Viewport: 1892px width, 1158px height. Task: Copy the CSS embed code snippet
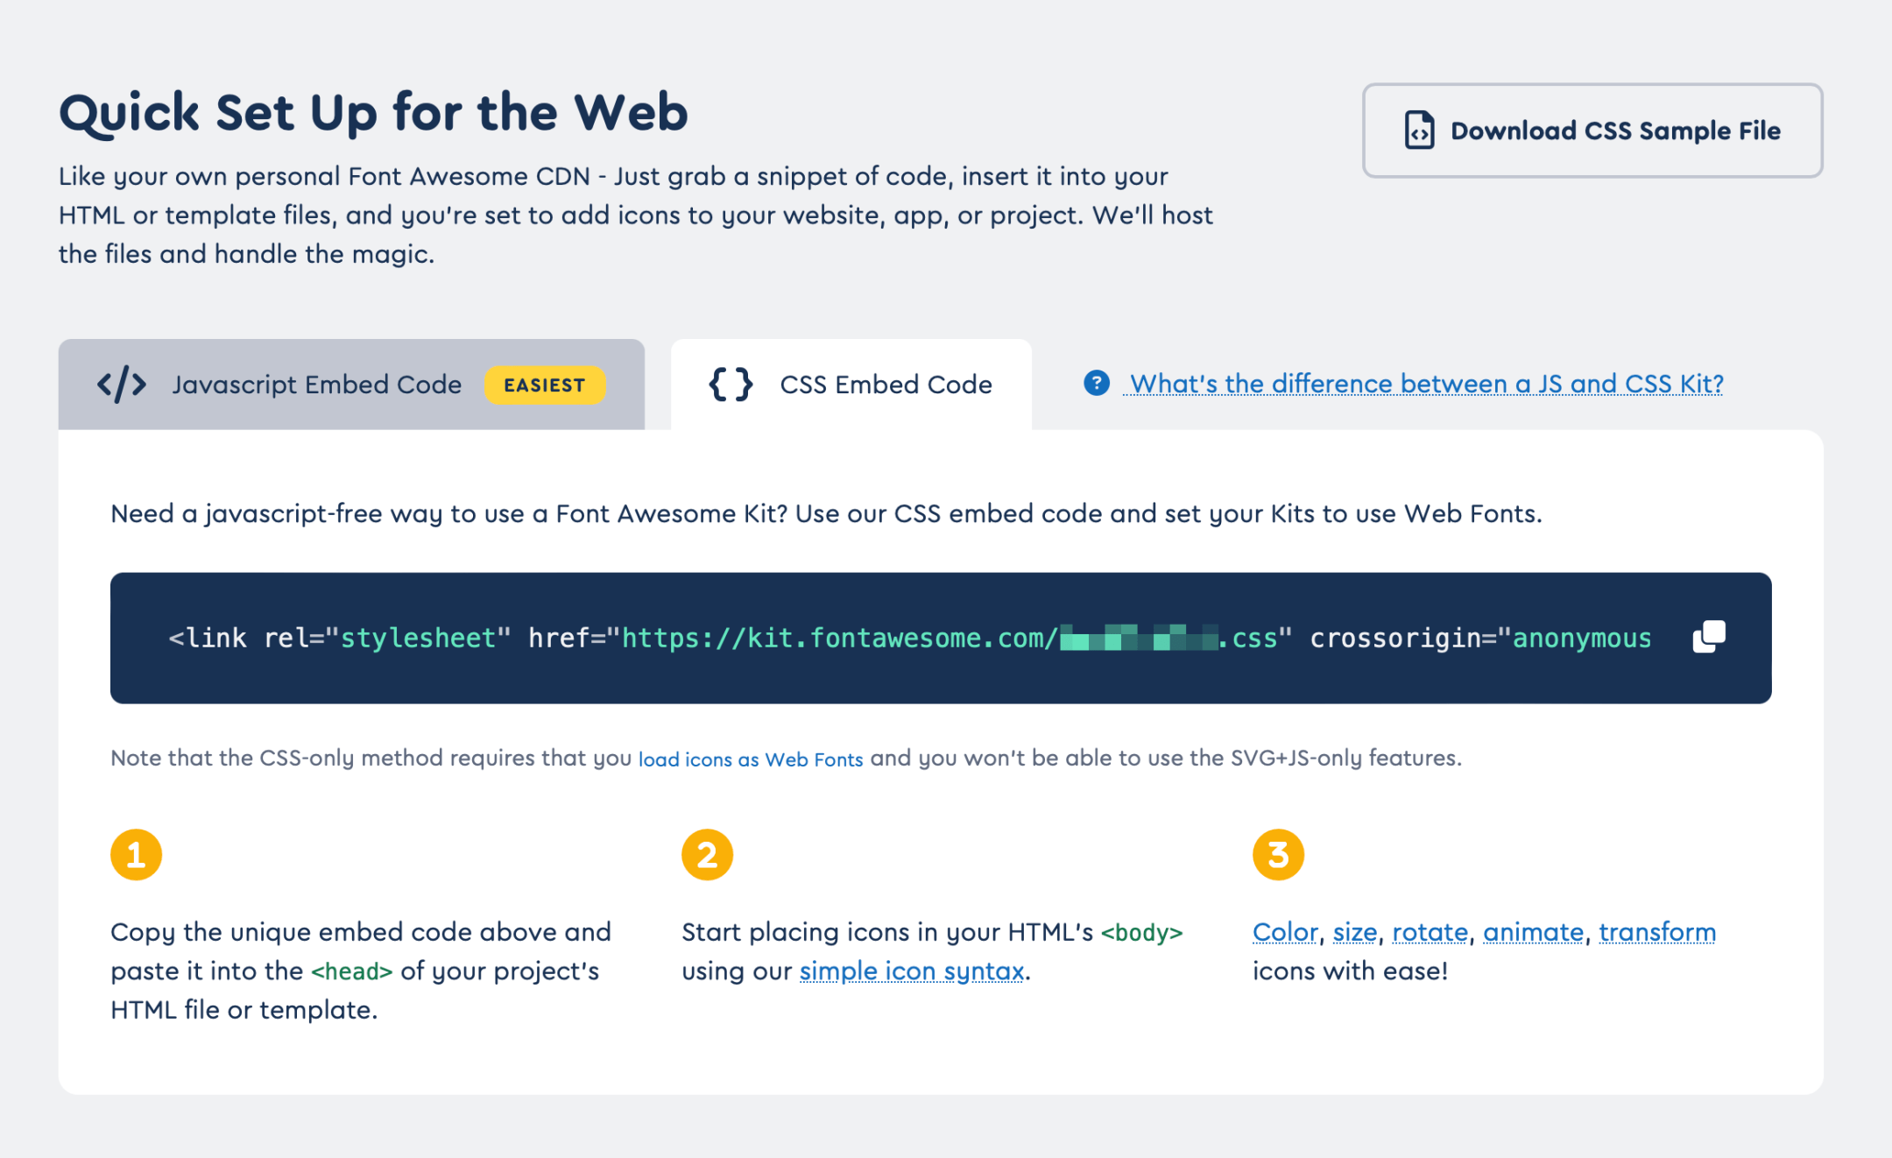click(1708, 637)
